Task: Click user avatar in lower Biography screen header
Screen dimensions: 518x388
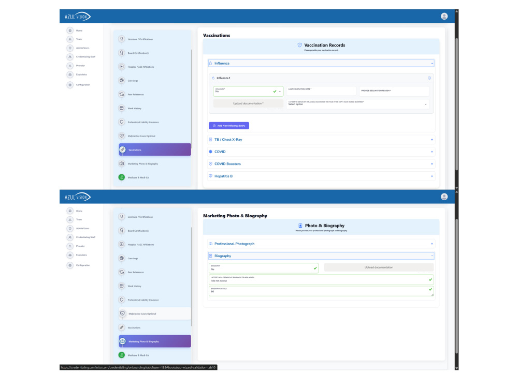Action: 444,197
